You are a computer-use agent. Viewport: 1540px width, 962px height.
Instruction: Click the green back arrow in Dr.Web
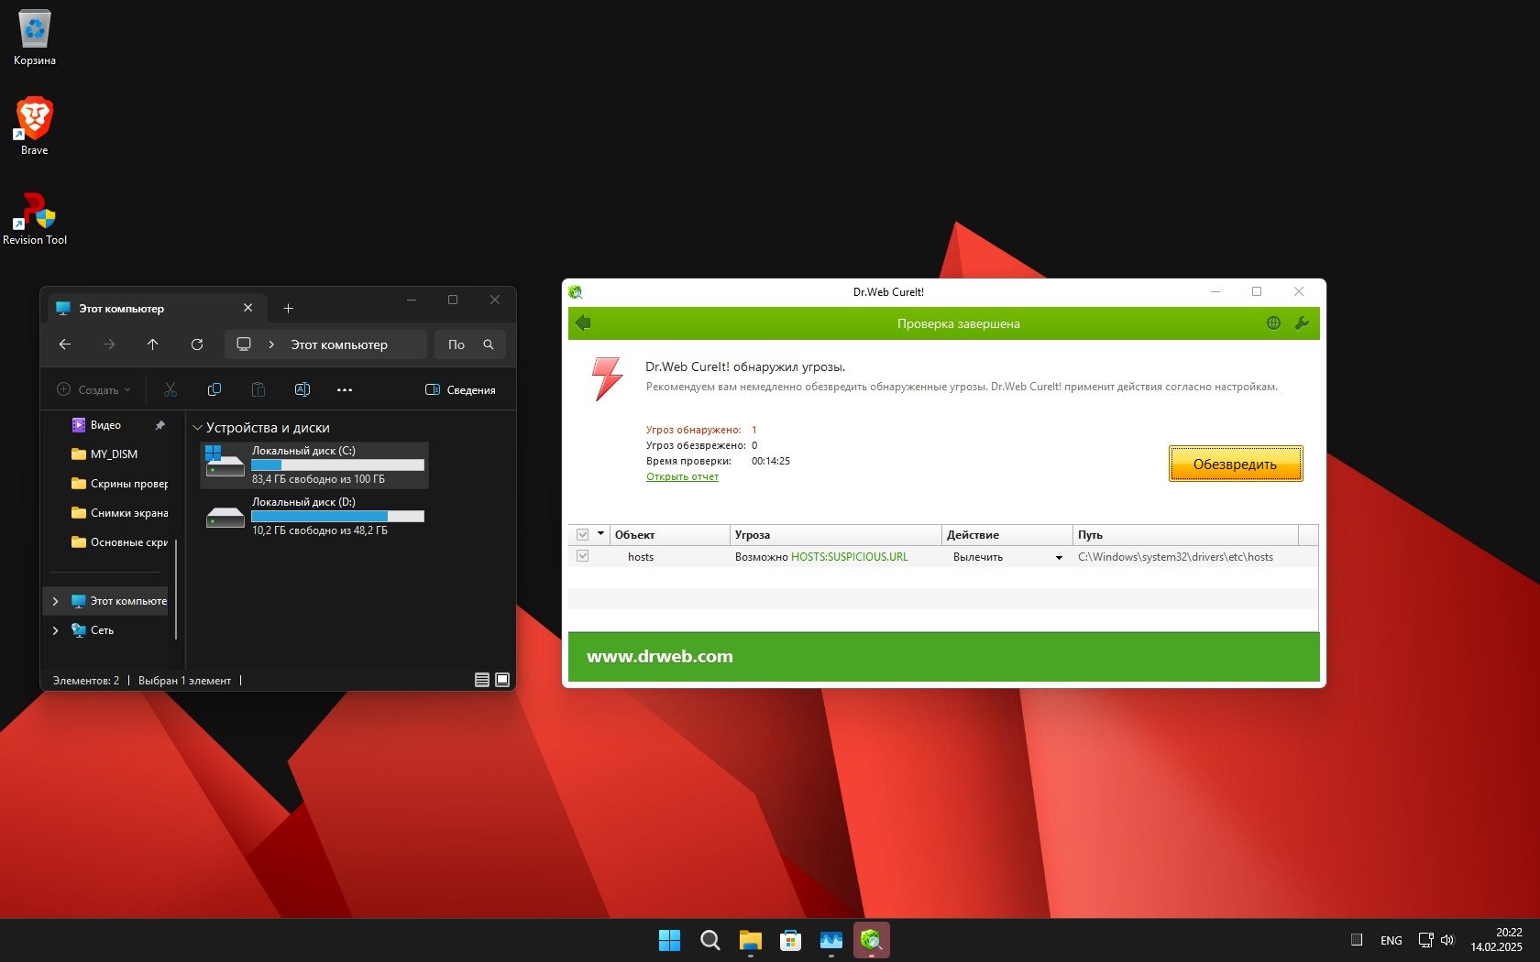(x=583, y=323)
